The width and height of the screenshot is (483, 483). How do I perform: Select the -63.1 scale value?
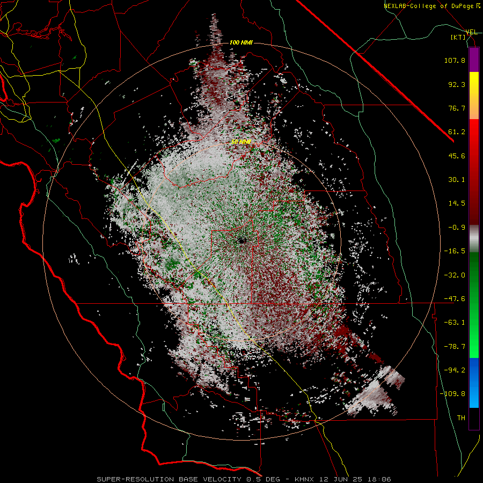[455, 323]
